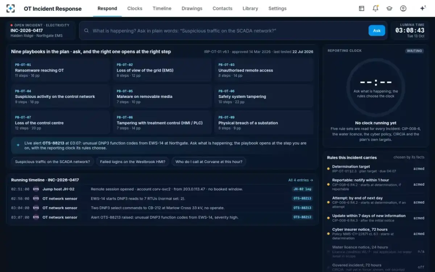
Task: Open the training graduation cap icon
Action: coord(389,8)
